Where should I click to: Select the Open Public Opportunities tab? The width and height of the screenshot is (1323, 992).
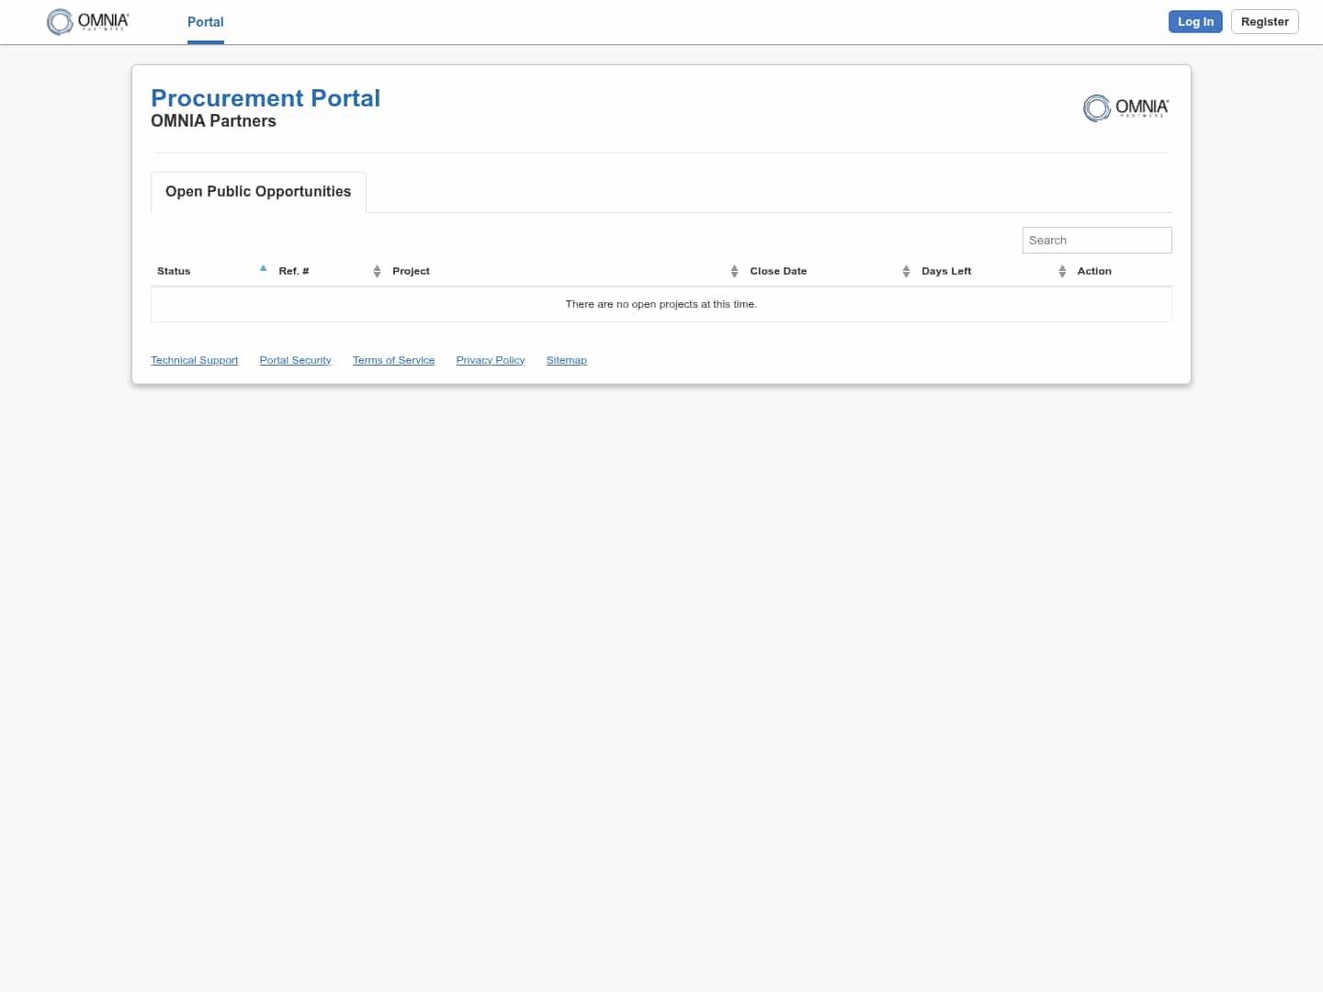(258, 192)
